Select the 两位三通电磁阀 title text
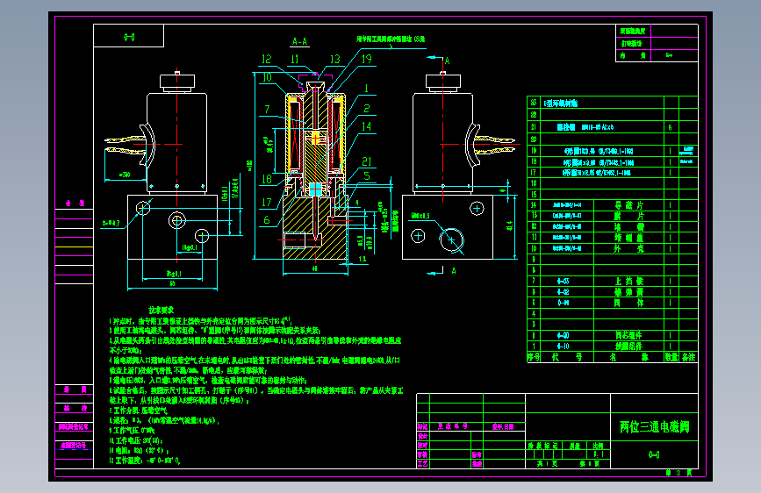761x493 pixels. coord(654,427)
